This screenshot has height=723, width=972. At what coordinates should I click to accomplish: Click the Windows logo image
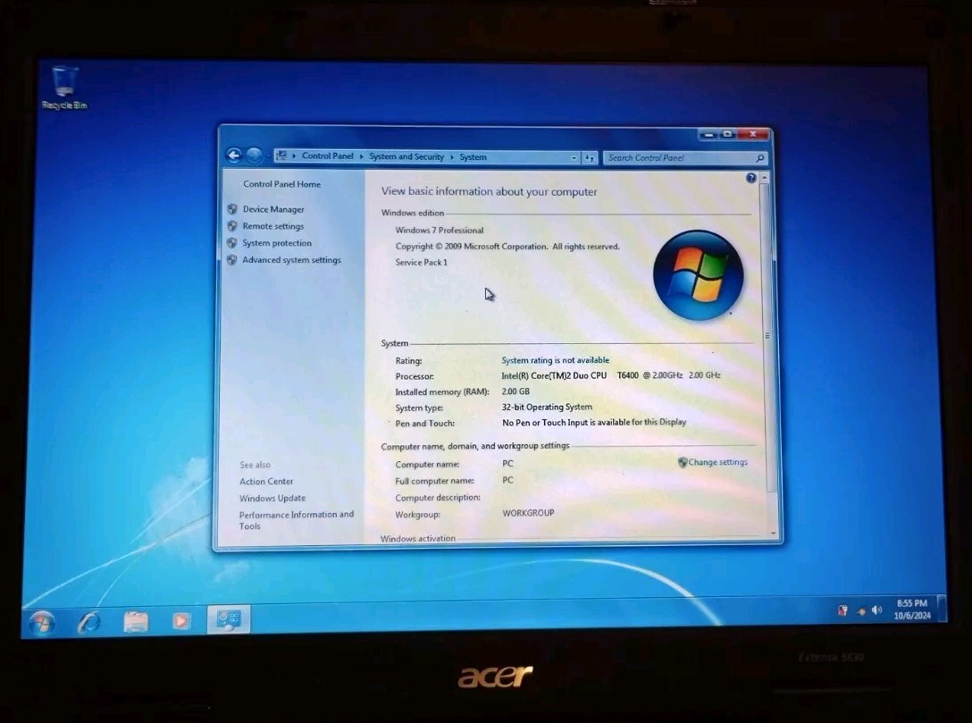pos(698,275)
